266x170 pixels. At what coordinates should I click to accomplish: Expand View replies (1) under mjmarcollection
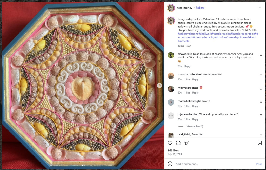tap(195, 126)
